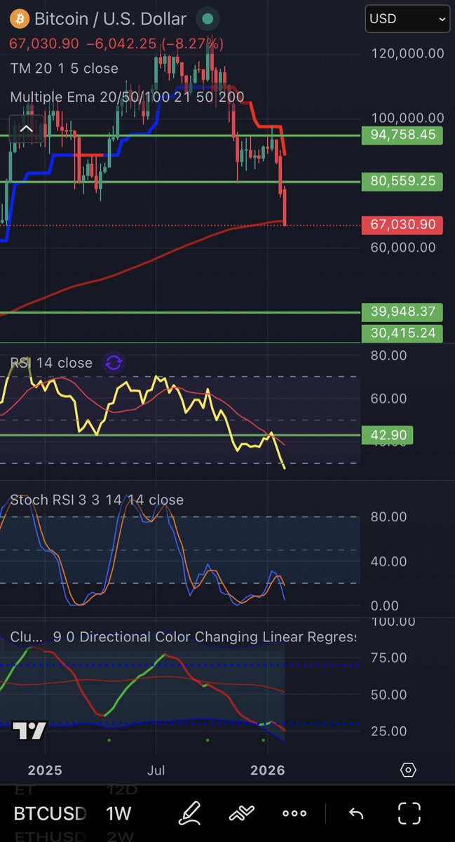Click the Jul time axis label
Viewport: 455px width, 842px height.
tap(156, 770)
